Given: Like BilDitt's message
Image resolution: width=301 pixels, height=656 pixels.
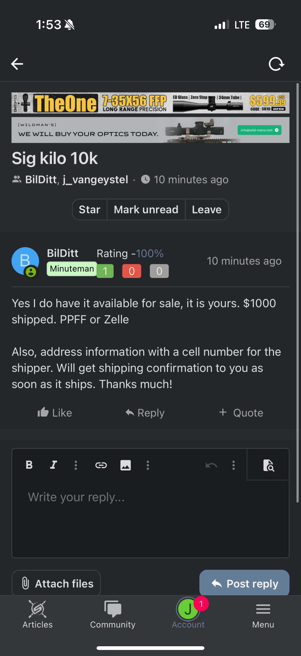Looking at the screenshot, I should coord(55,413).
